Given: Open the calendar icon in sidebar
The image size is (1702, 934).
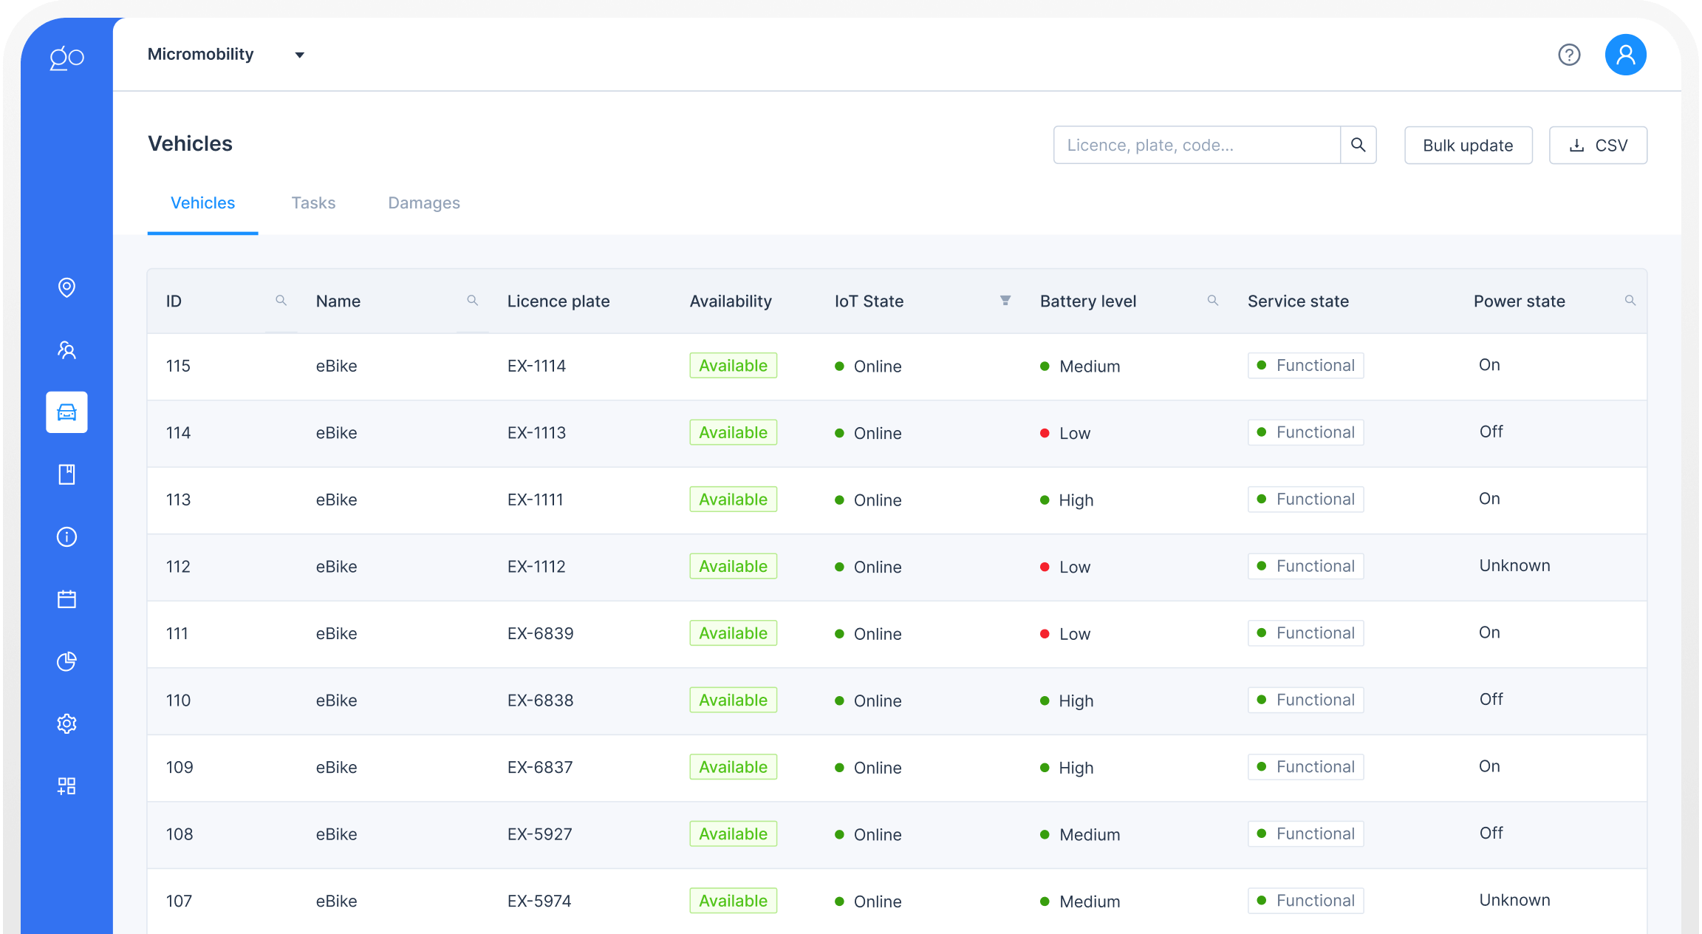Looking at the screenshot, I should [66, 599].
